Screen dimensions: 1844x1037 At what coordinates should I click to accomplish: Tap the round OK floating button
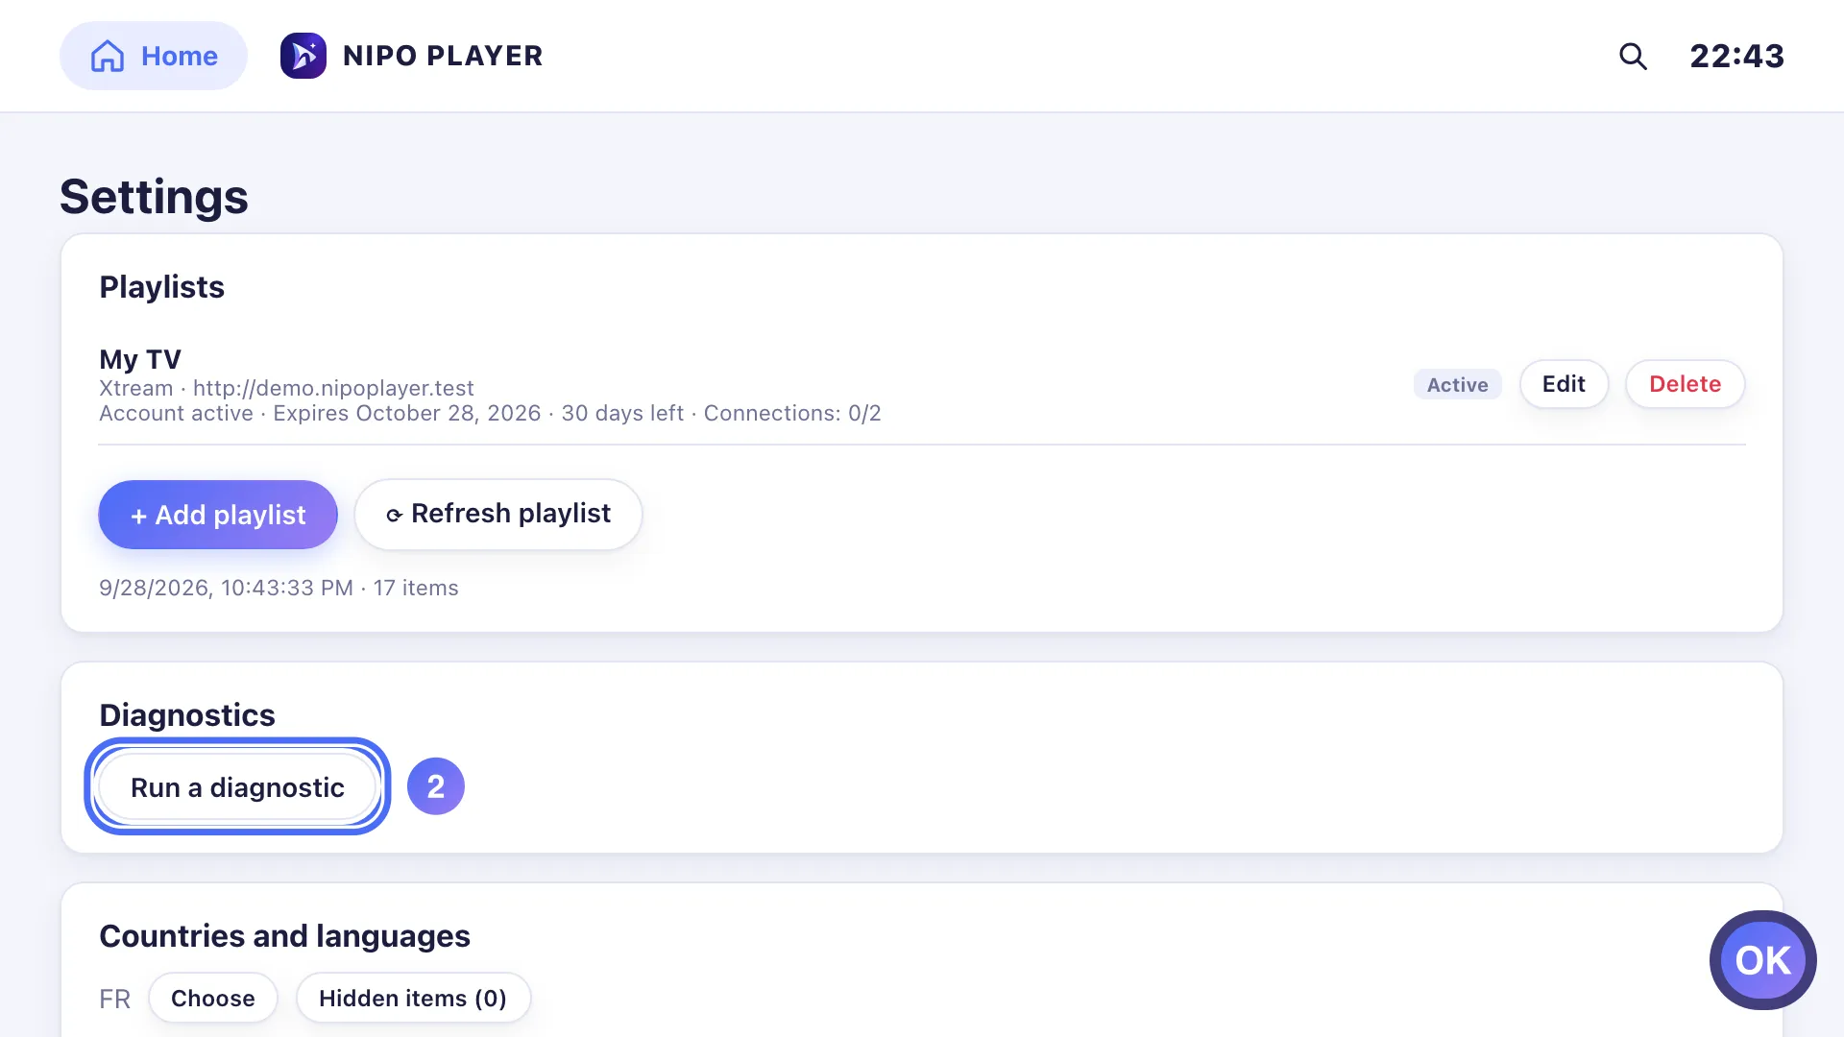(1763, 960)
